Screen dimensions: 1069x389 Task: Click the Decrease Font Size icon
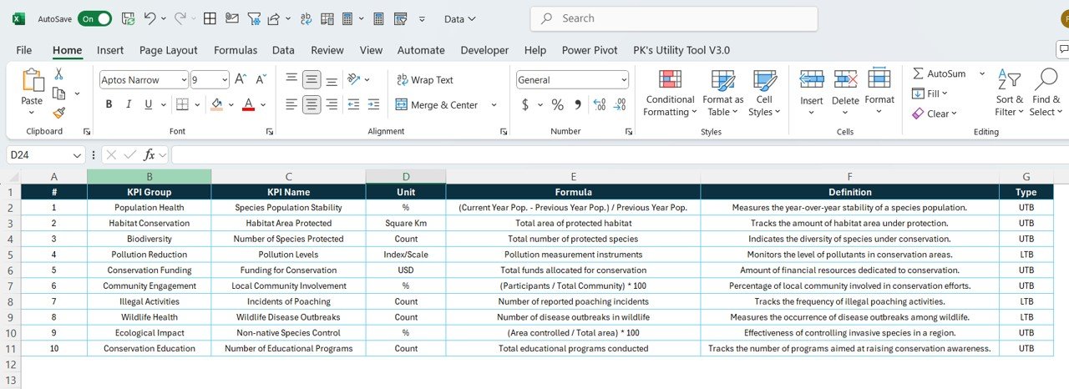tap(261, 80)
